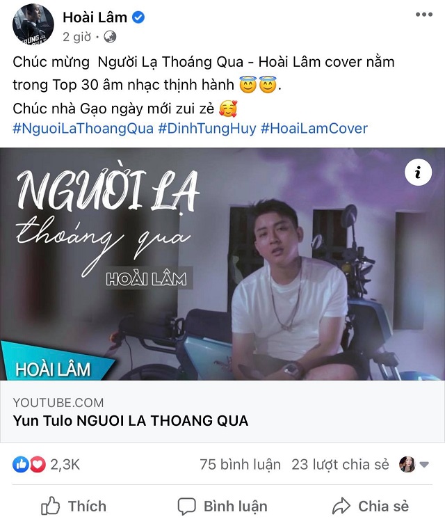The image size is (445, 526).
Task: Tap the thumbs-up icon beside Thích
Action: click(x=50, y=506)
